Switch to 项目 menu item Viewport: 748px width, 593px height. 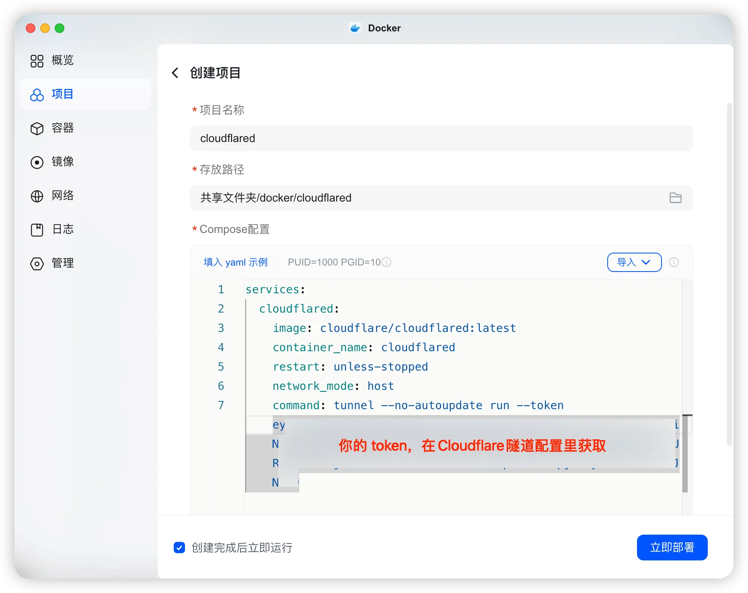pyautogui.click(x=85, y=95)
